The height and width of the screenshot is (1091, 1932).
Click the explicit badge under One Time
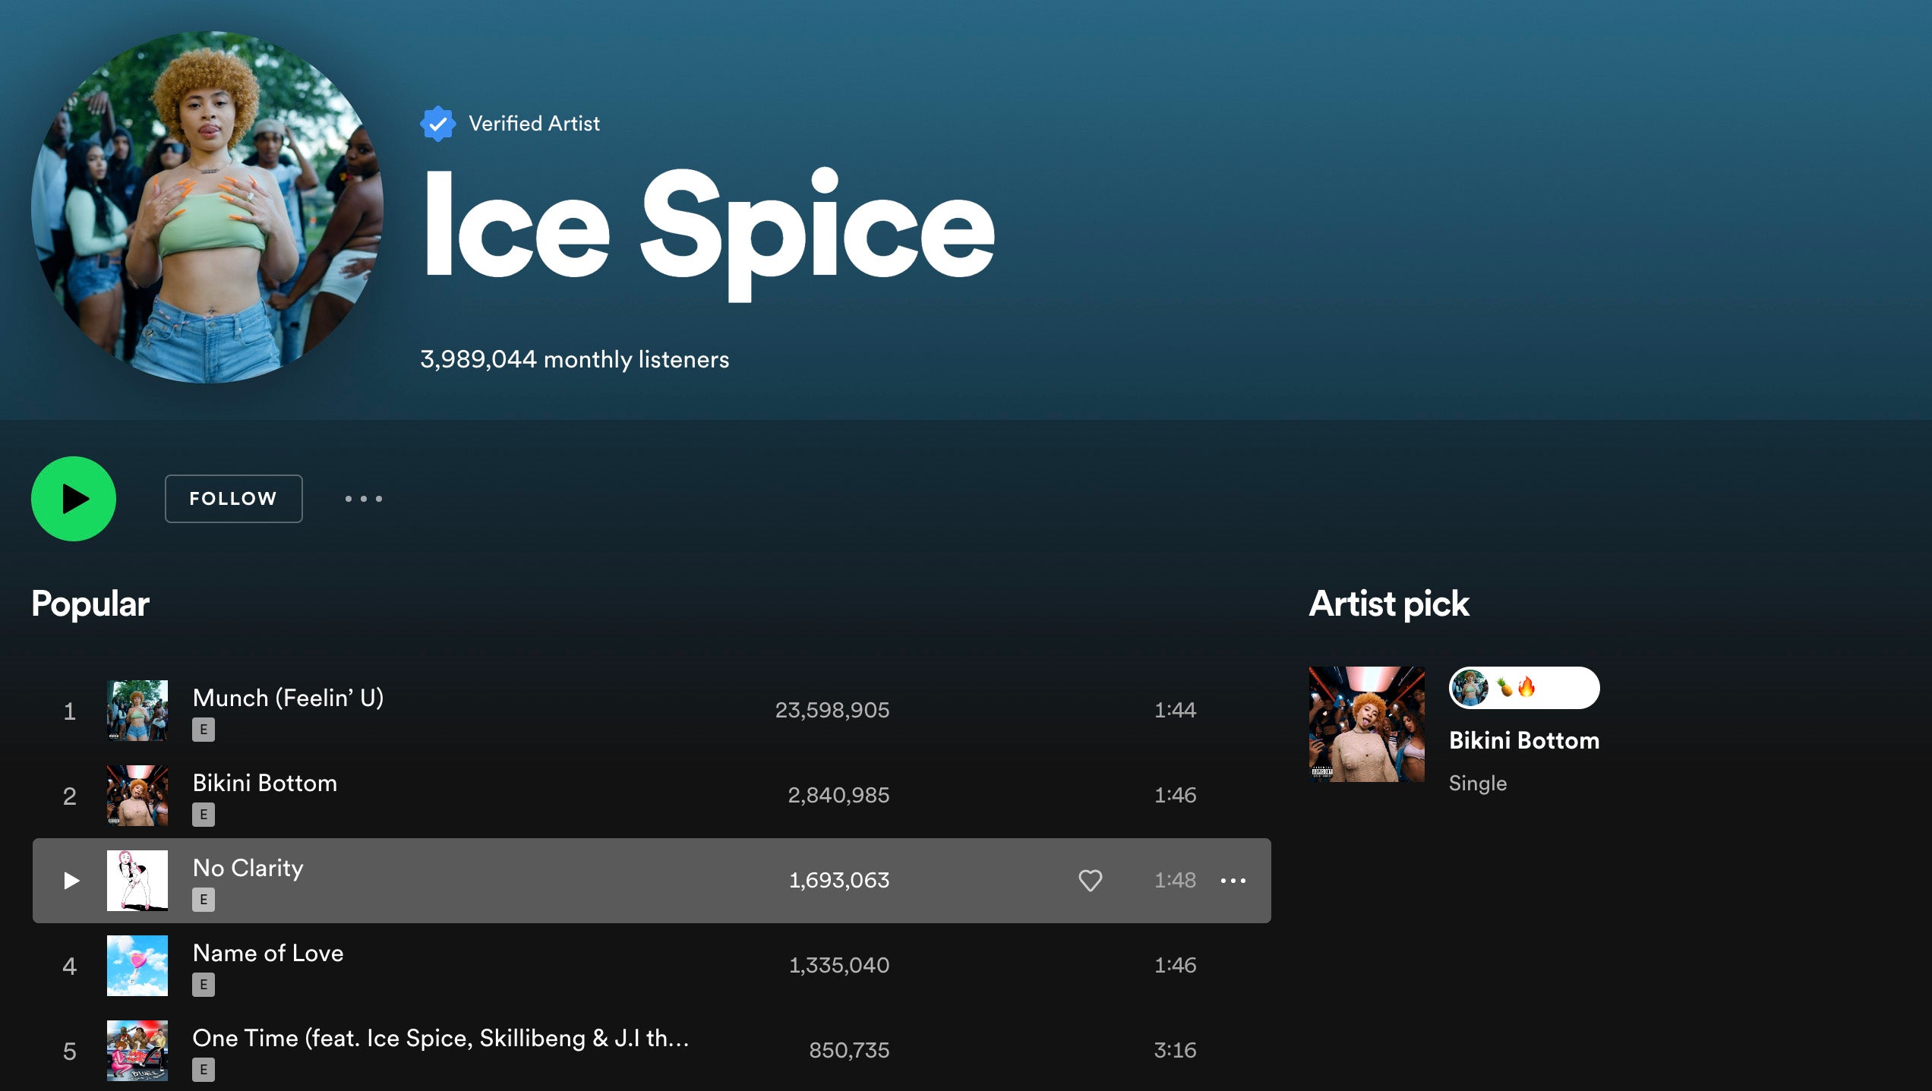(204, 1070)
